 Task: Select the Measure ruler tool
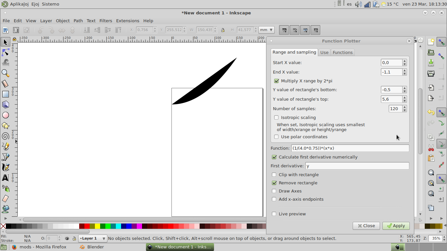click(x=5, y=84)
